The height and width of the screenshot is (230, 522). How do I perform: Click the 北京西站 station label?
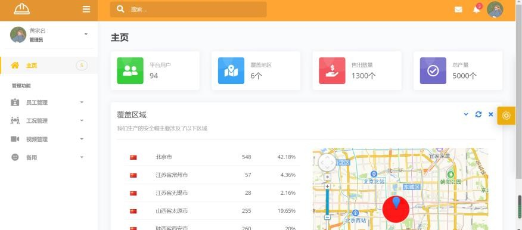(355, 220)
